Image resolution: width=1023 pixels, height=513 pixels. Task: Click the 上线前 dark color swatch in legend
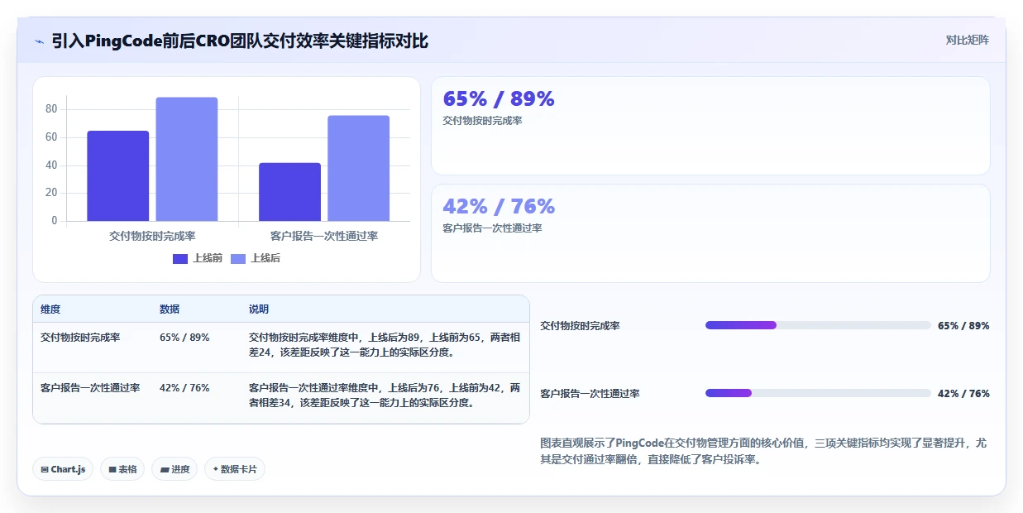point(180,259)
